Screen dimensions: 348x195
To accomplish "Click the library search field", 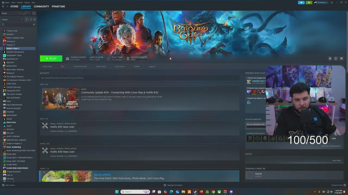I will (x=16, y=25).
